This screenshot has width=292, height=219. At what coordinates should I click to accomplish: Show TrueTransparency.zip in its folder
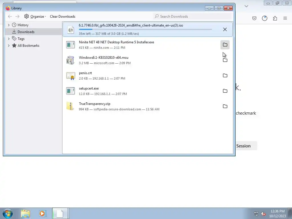tap(225, 106)
